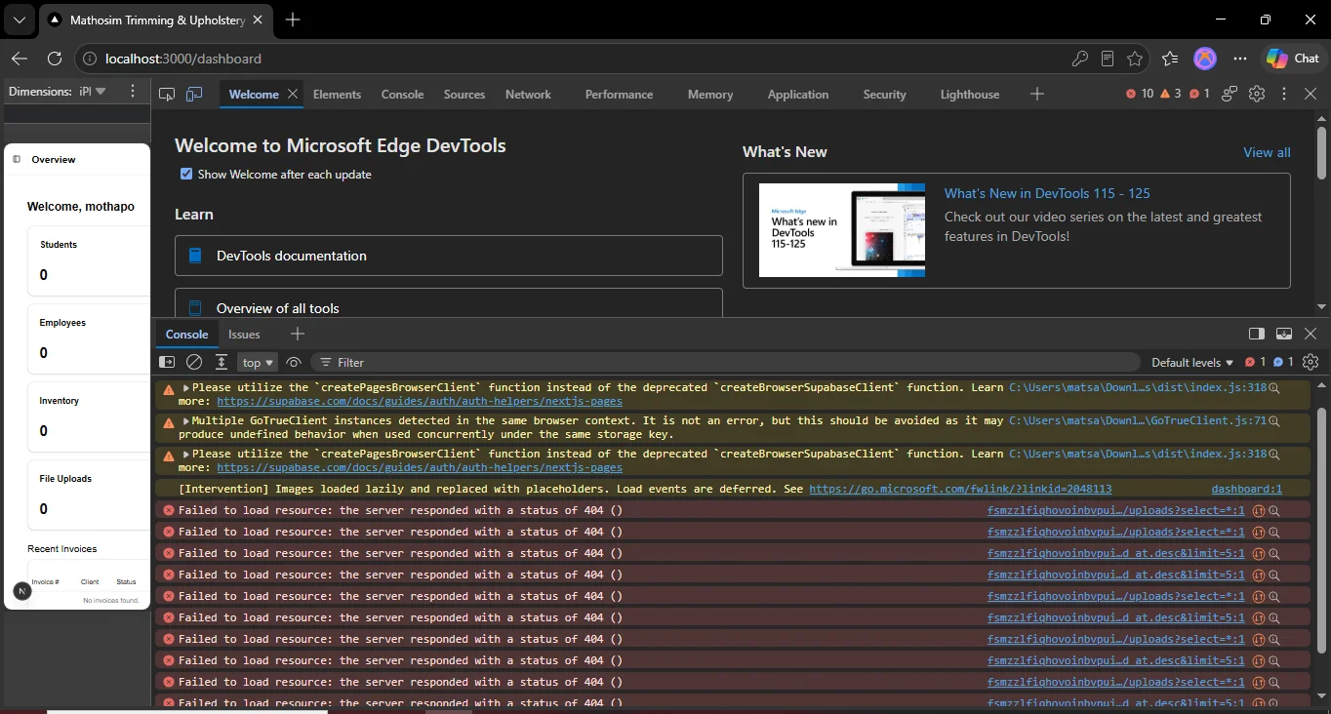This screenshot has height=714, width=1331.
Task: Toggle the quick view dock side icon
Action: (1257, 334)
